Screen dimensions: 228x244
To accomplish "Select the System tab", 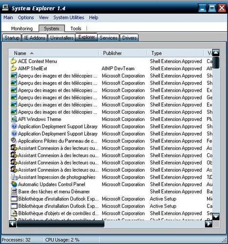I will click(52, 28).
